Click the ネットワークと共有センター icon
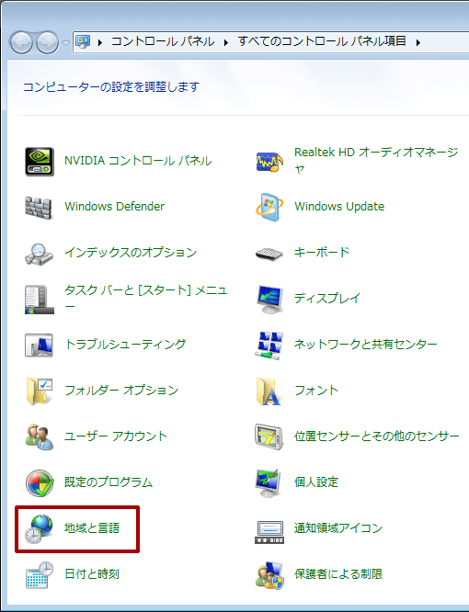This screenshot has width=469, height=612. (x=269, y=346)
